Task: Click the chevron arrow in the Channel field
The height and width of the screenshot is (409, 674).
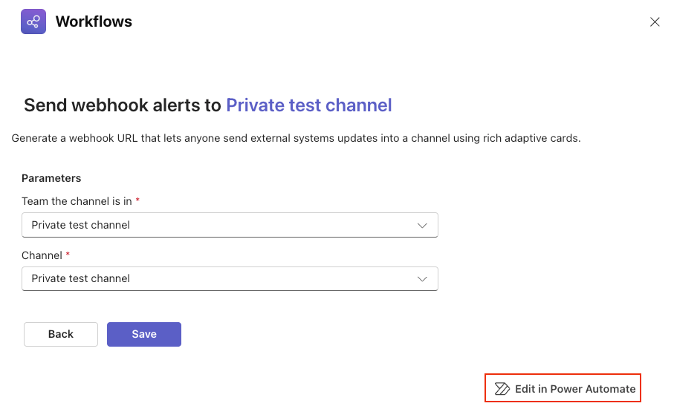Action: pyautogui.click(x=422, y=278)
